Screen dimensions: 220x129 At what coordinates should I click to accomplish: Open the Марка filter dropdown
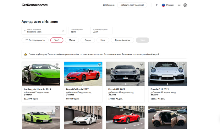click(72, 40)
